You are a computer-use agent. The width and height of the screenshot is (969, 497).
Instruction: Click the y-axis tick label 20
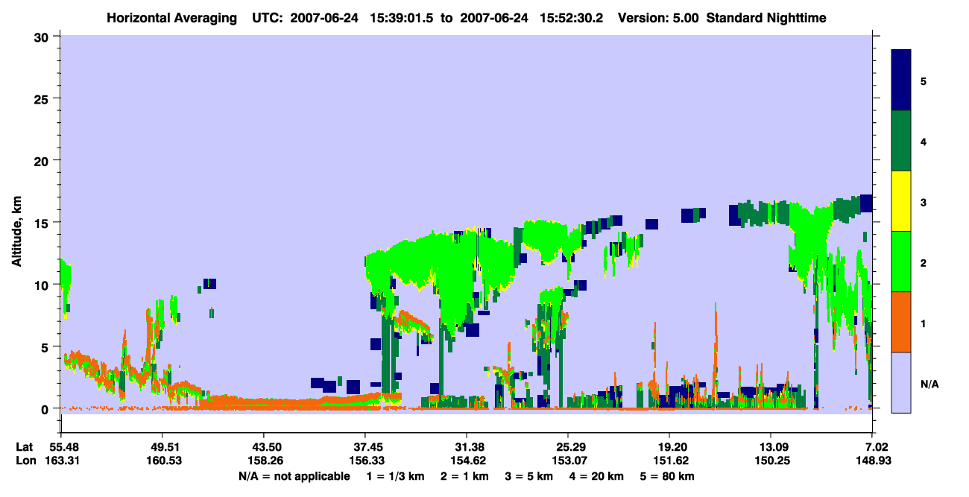(x=43, y=160)
